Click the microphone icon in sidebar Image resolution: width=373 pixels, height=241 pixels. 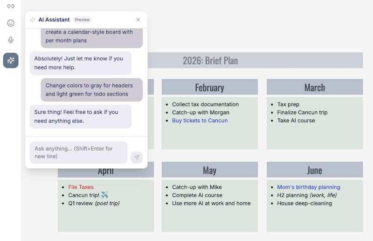pyautogui.click(x=11, y=40)
